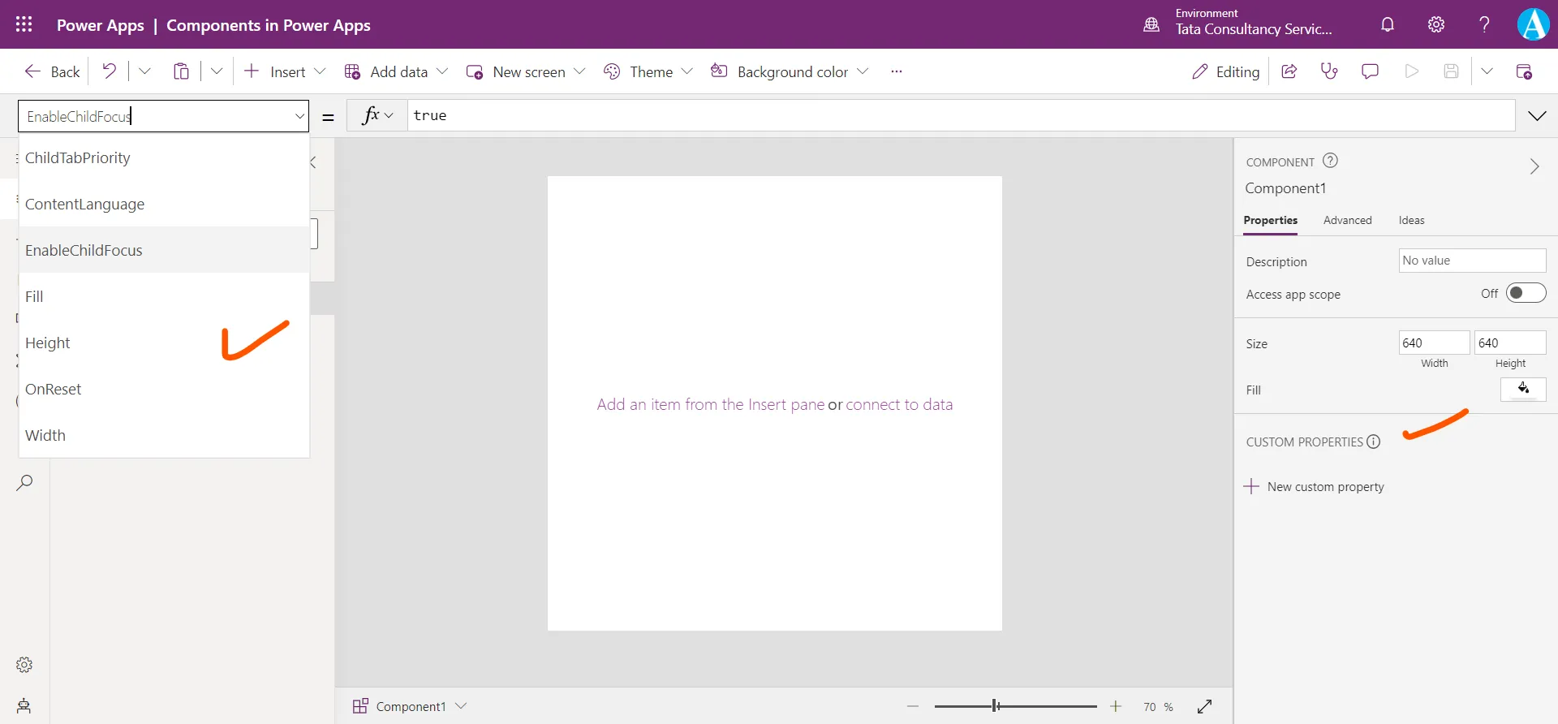Select ChildTabPriority from property list
The image size is (1558, 724).
pyautogui.click(x=164, y=157)
